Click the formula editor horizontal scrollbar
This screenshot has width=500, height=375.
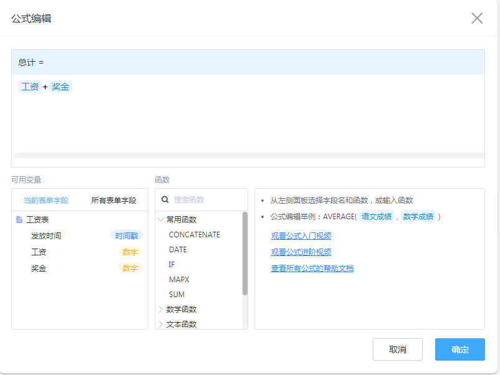click(x=249, y=155)
